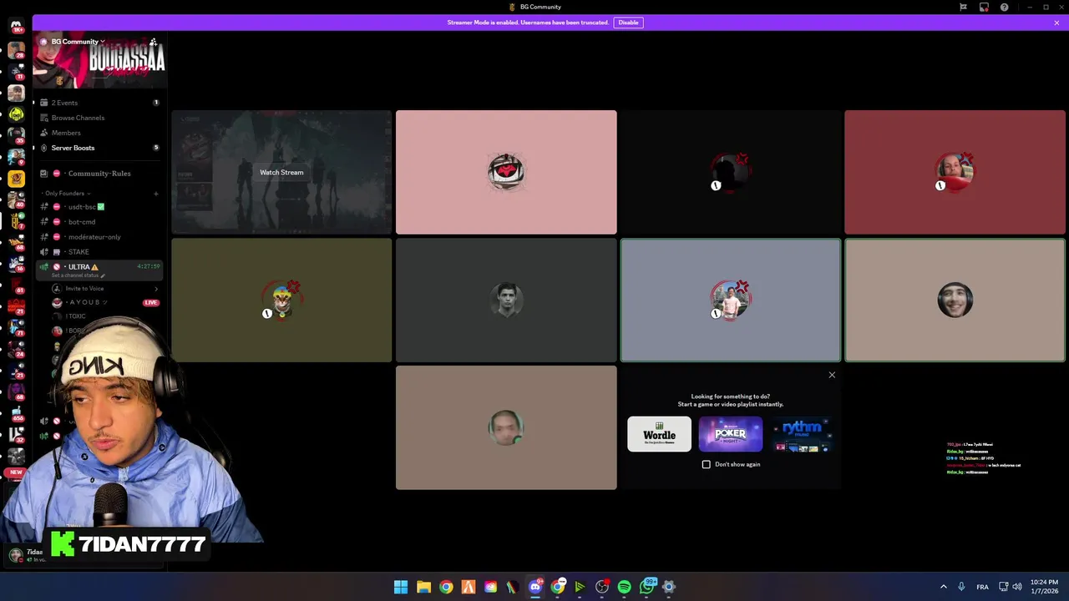The width and height of the screenshot is (1069, 601).
Task: Open the usdt-bsc text channel
Action: pyautogui.click(x=99, y=207)
